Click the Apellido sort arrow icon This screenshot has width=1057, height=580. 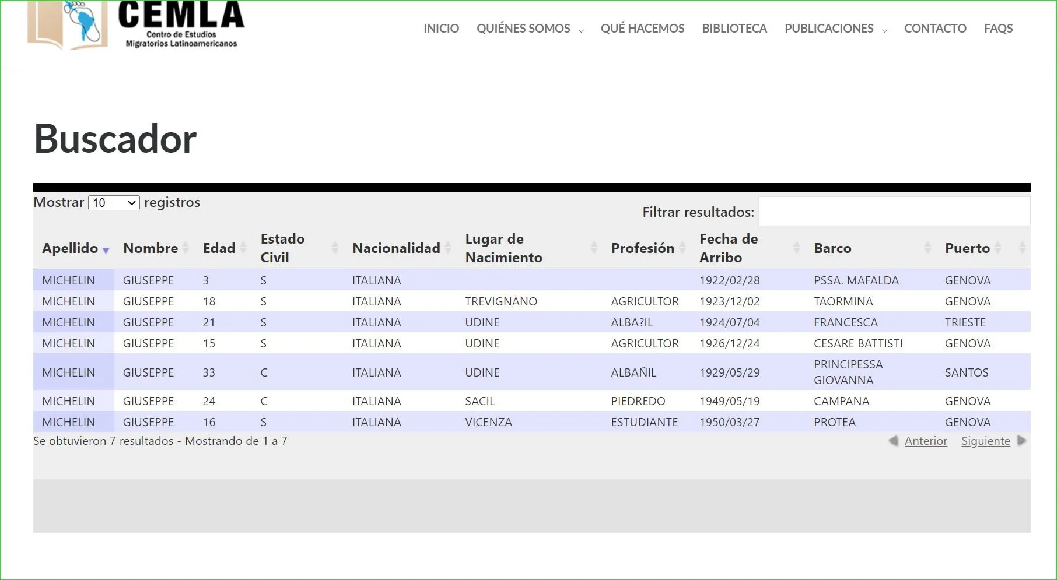pos(106,250)
